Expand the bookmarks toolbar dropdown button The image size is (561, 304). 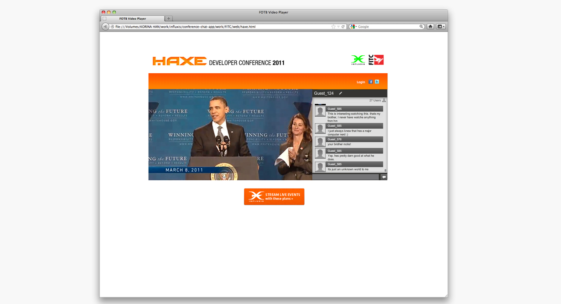pyautogui.click(x=441, y=27)
